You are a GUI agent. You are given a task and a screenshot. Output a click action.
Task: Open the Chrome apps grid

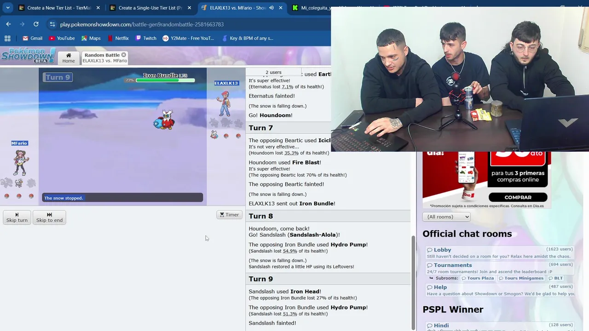[7, 38]
